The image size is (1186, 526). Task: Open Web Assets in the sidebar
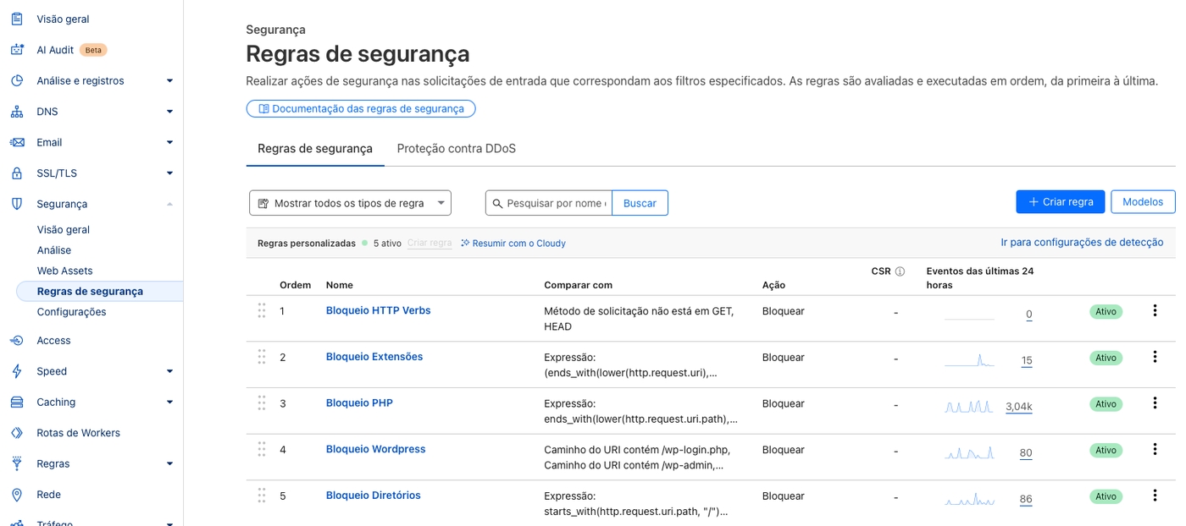64,271
